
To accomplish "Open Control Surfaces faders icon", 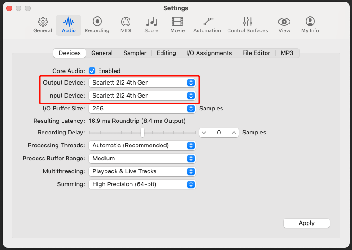I will click(247, 22).
